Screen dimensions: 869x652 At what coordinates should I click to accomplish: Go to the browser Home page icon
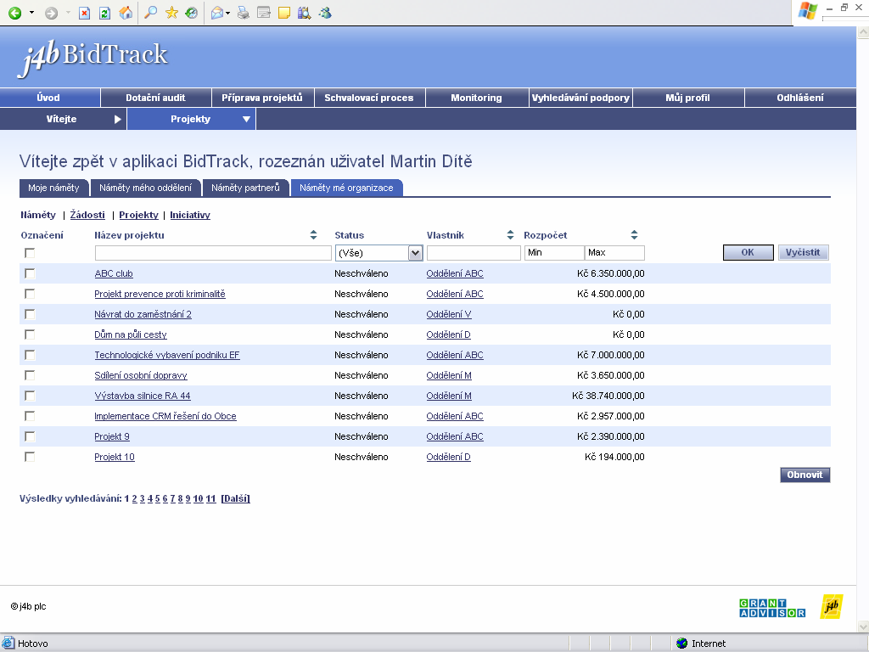click(x=126, y=13)
